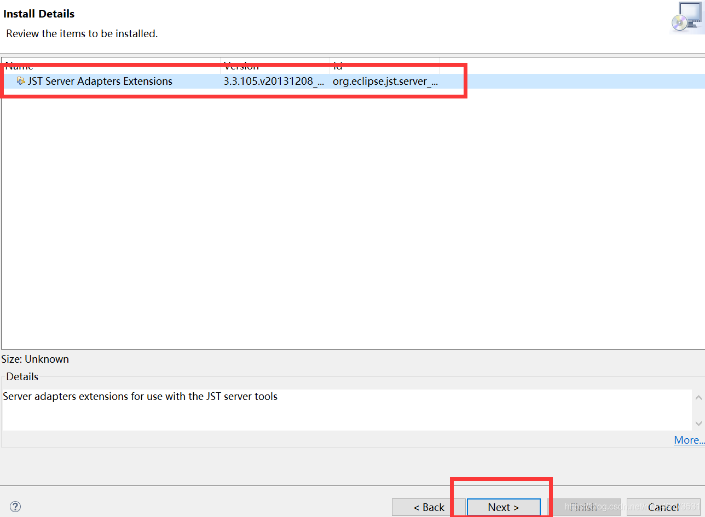Image resolution: width=705 pixels, height=517 pixels.
Task: Click the Size: Unknown label
Action: [35, 359]
